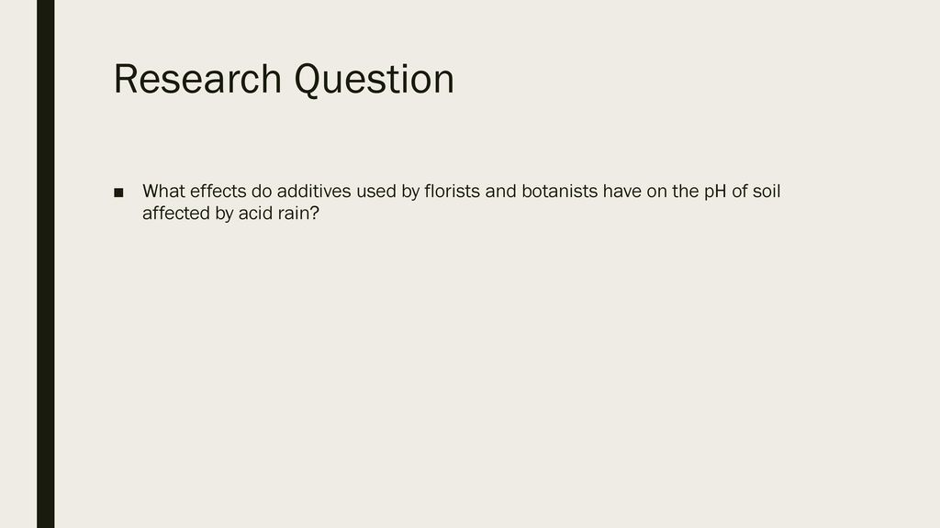The width and height of the screenshot is (940, 528).
Task: Click the term 'pH' in the bullet
Action: (715, 192)
